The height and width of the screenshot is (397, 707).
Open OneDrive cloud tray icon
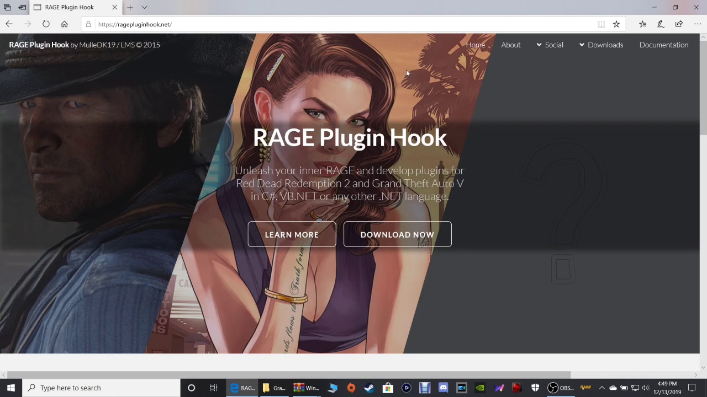click(613, 388)
